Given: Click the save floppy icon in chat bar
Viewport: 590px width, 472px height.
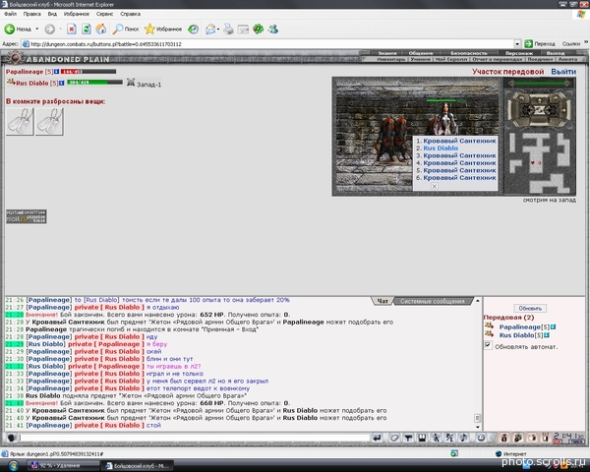Looking at the screenshot, I should click(422, 438).
